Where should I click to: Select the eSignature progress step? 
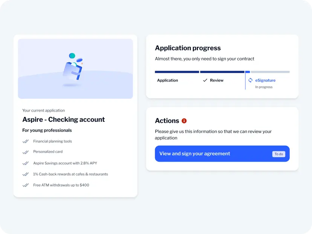pos(265,80)
